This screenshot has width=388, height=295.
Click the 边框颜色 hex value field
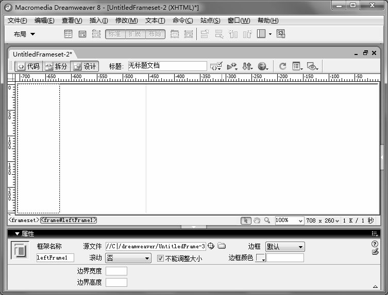285,258
